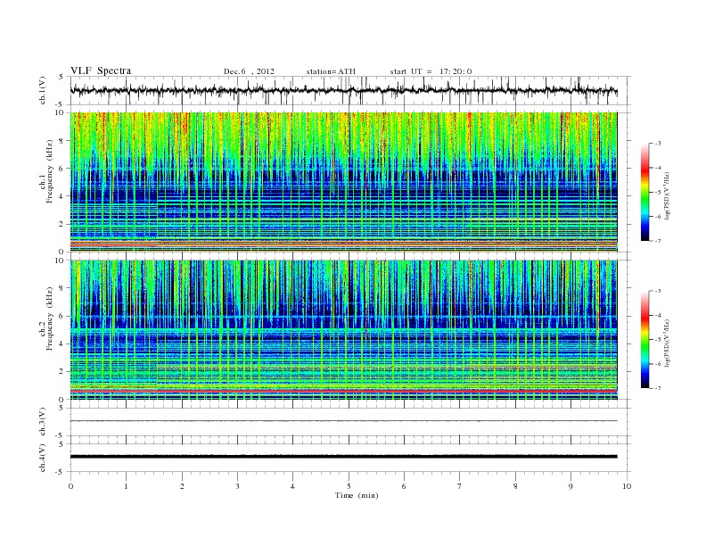Click the "5" tick on the Time axis
The width and height of the screenshot is (706, 546).
coord(349,486)
